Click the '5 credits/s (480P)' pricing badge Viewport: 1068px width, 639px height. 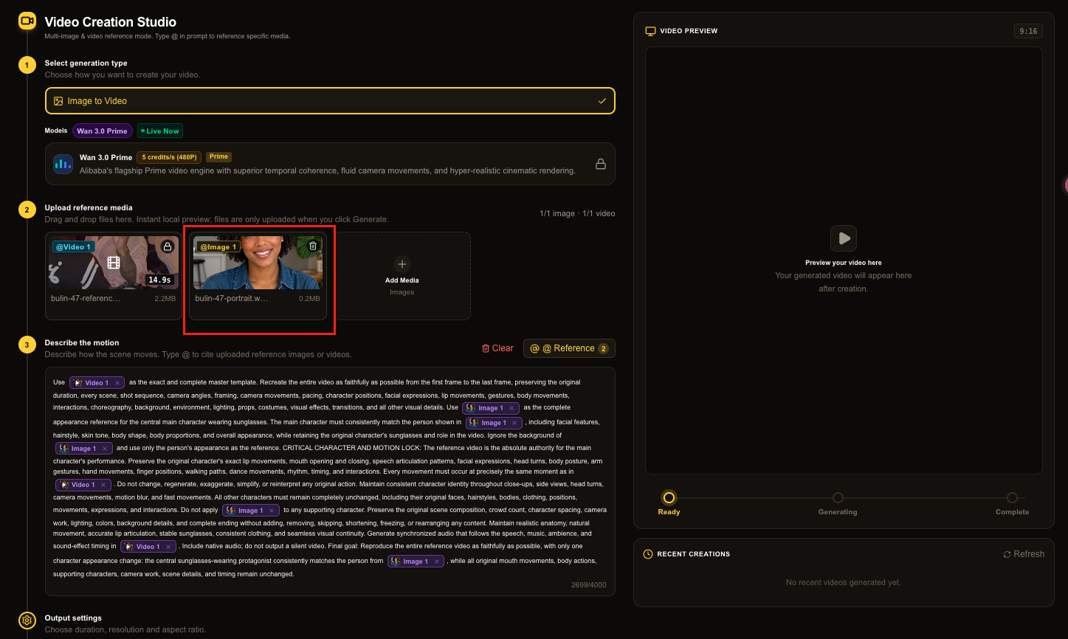point(169,157)
